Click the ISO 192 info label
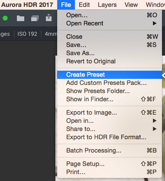Screen dimensions: 165x181 coord(27,34)
